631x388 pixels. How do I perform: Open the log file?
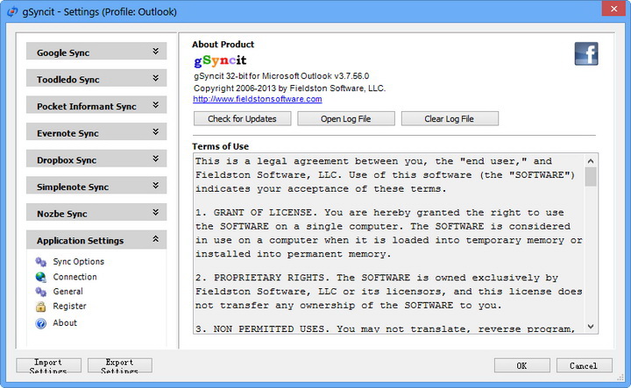pyautogui.click(x=346, y=119)
